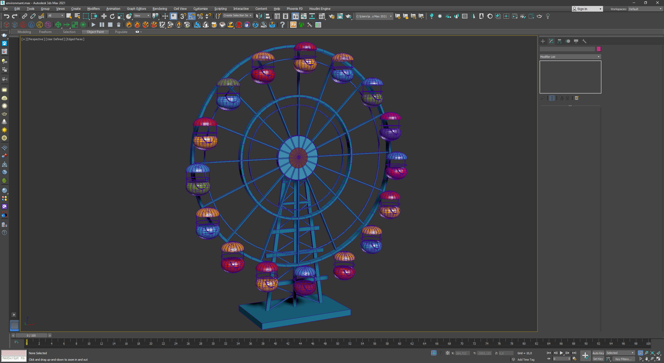
Task: Click the Key Filters button
Action: pyautogui.click(x=623, y=359)
